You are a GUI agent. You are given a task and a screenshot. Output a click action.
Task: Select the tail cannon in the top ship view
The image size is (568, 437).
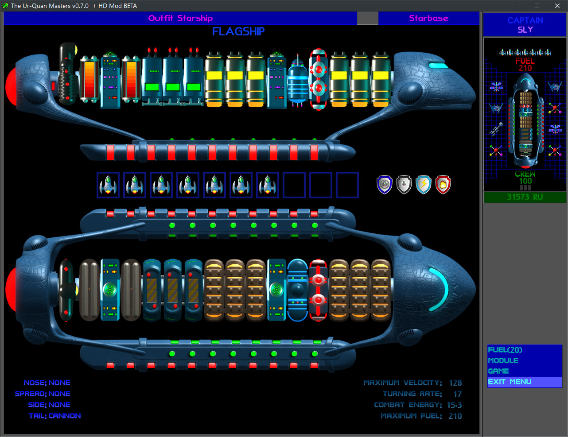(68, 74)
